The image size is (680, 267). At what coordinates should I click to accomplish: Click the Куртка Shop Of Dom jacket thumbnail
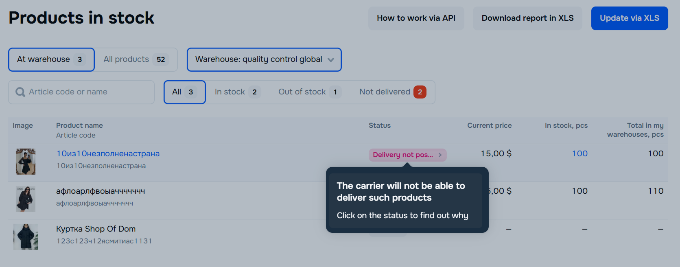(x=26, y=236)
